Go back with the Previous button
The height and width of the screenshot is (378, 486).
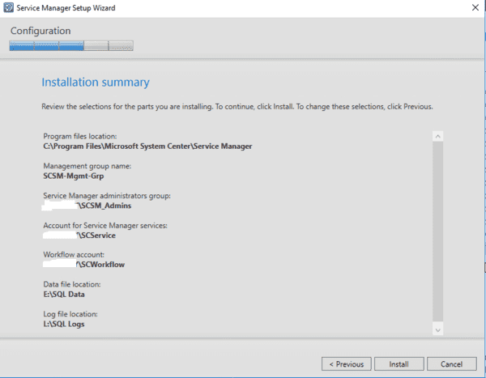click(346, 363)
